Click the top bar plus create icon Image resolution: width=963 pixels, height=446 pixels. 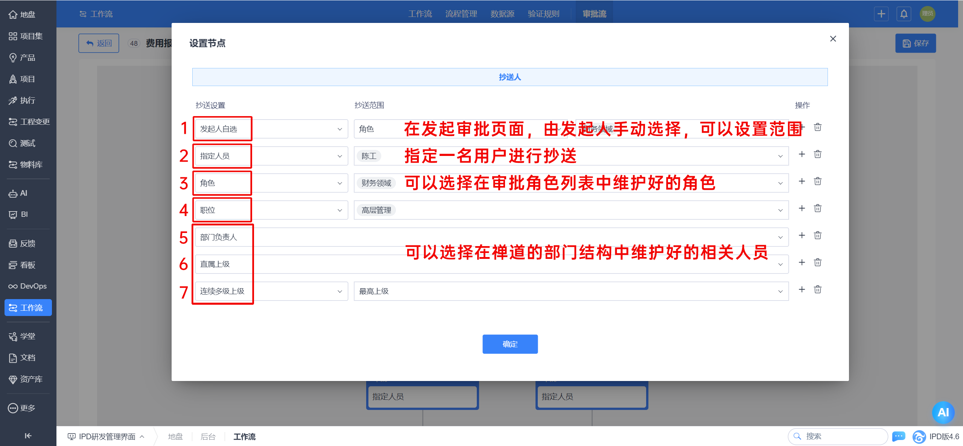coord(881,14)
